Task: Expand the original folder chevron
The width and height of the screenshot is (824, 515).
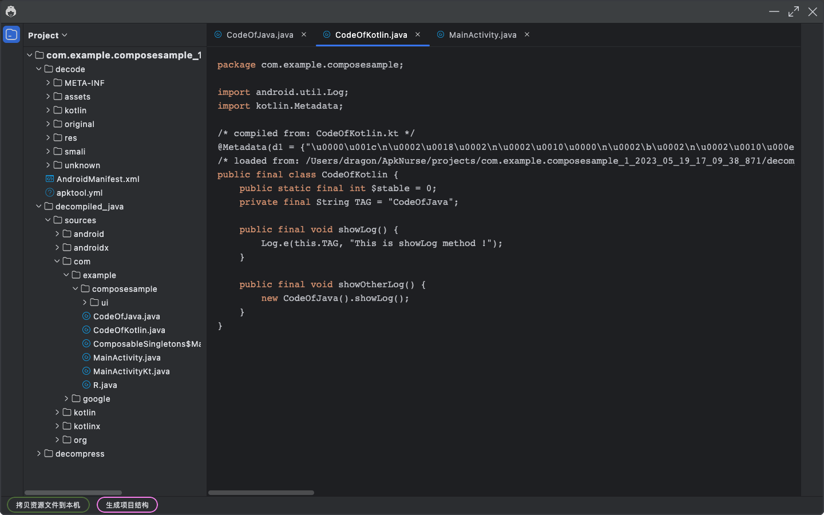Action: click(x=48, y=124)
